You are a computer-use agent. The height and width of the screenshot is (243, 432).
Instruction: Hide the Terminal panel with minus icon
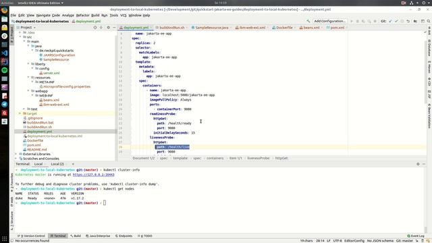pyautogui.click(x=424, y=164)
